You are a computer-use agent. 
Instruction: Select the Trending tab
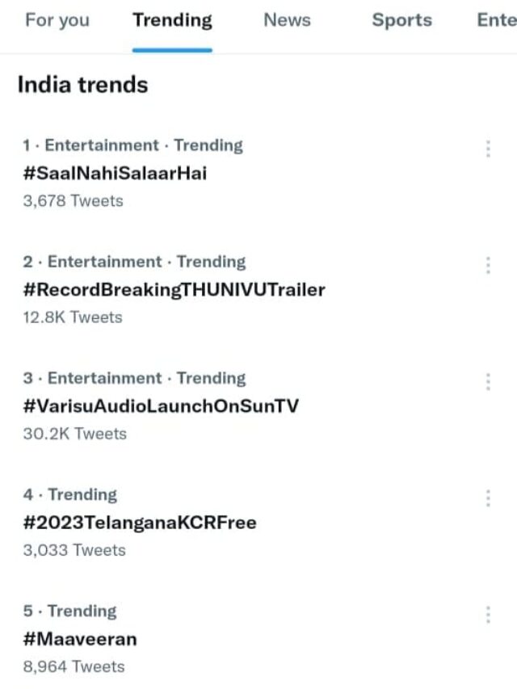point(171,21)
